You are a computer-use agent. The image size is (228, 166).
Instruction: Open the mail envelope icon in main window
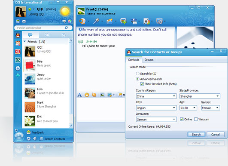(x=24, y=22)
